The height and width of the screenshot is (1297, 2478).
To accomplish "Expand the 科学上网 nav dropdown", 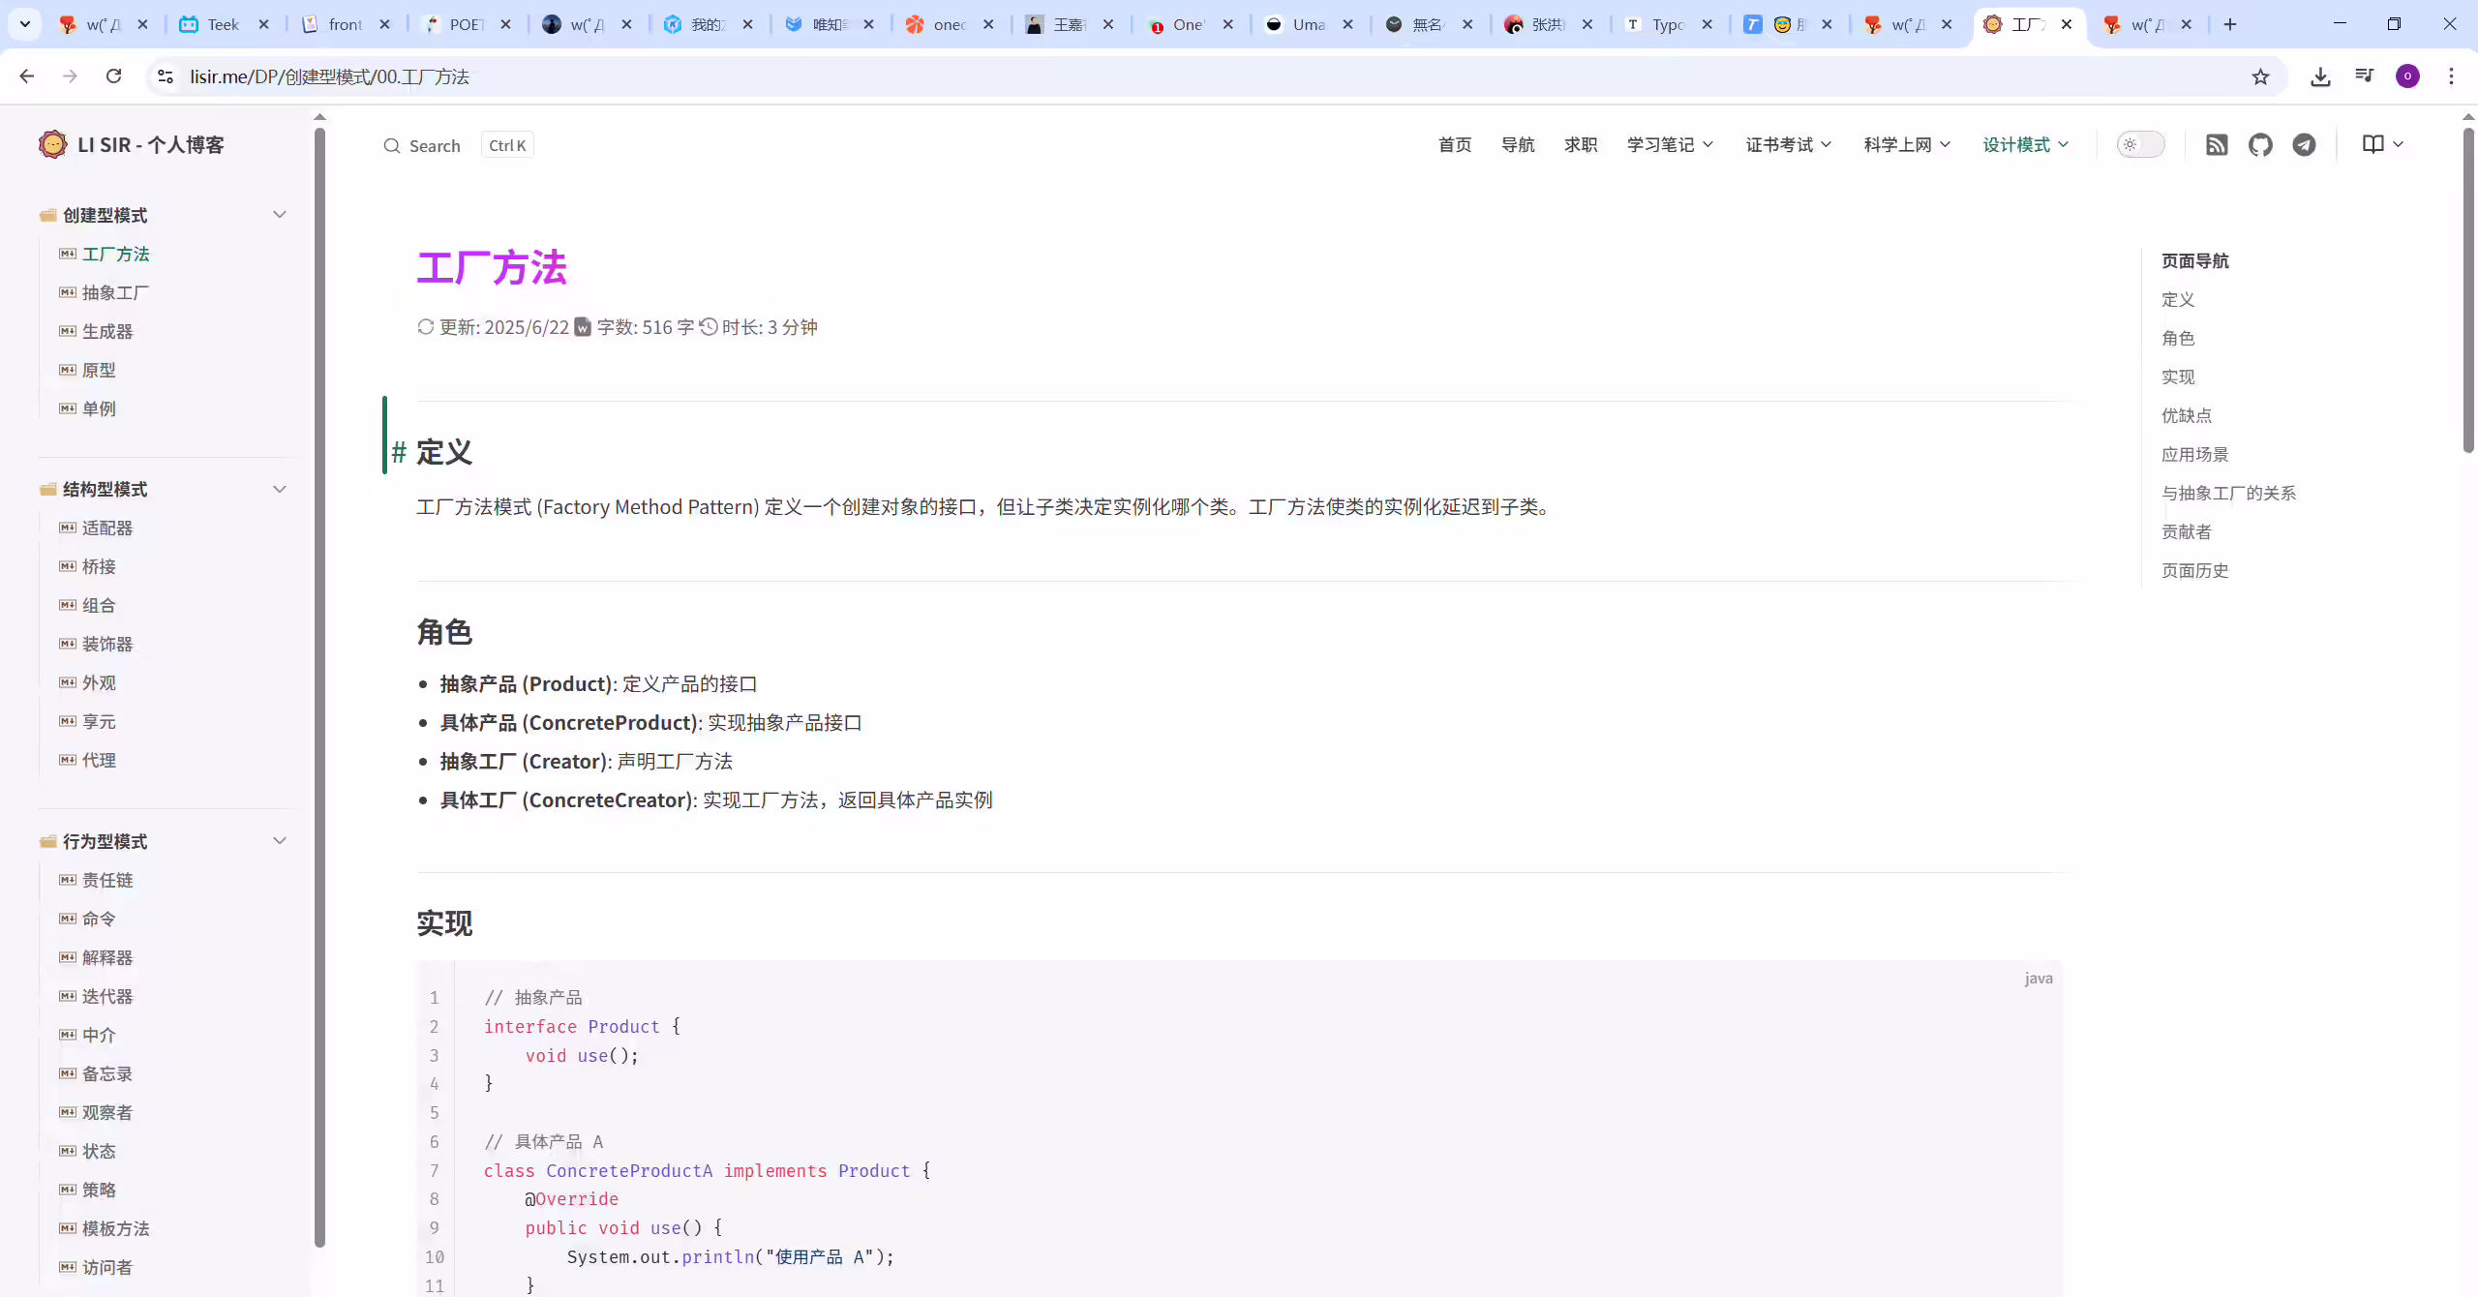I will [1907, 144].
